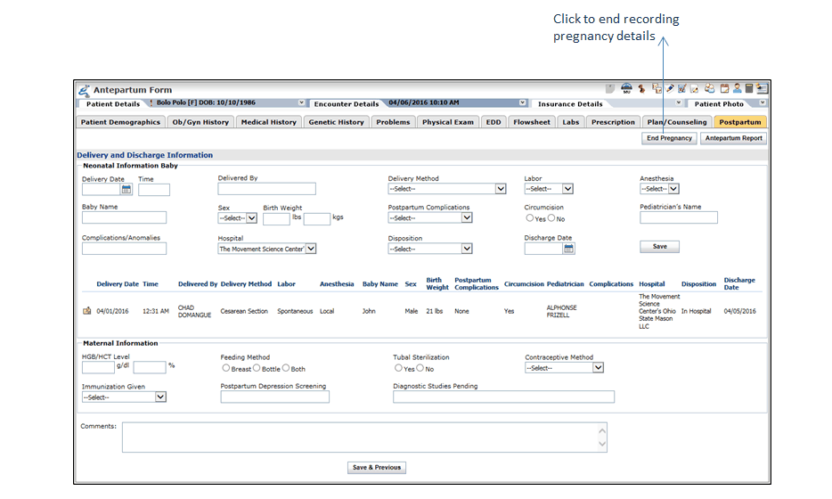Click the End Pregnancy button
The width and height of the screenshot is (832, 499).
(x=669, y=138)
